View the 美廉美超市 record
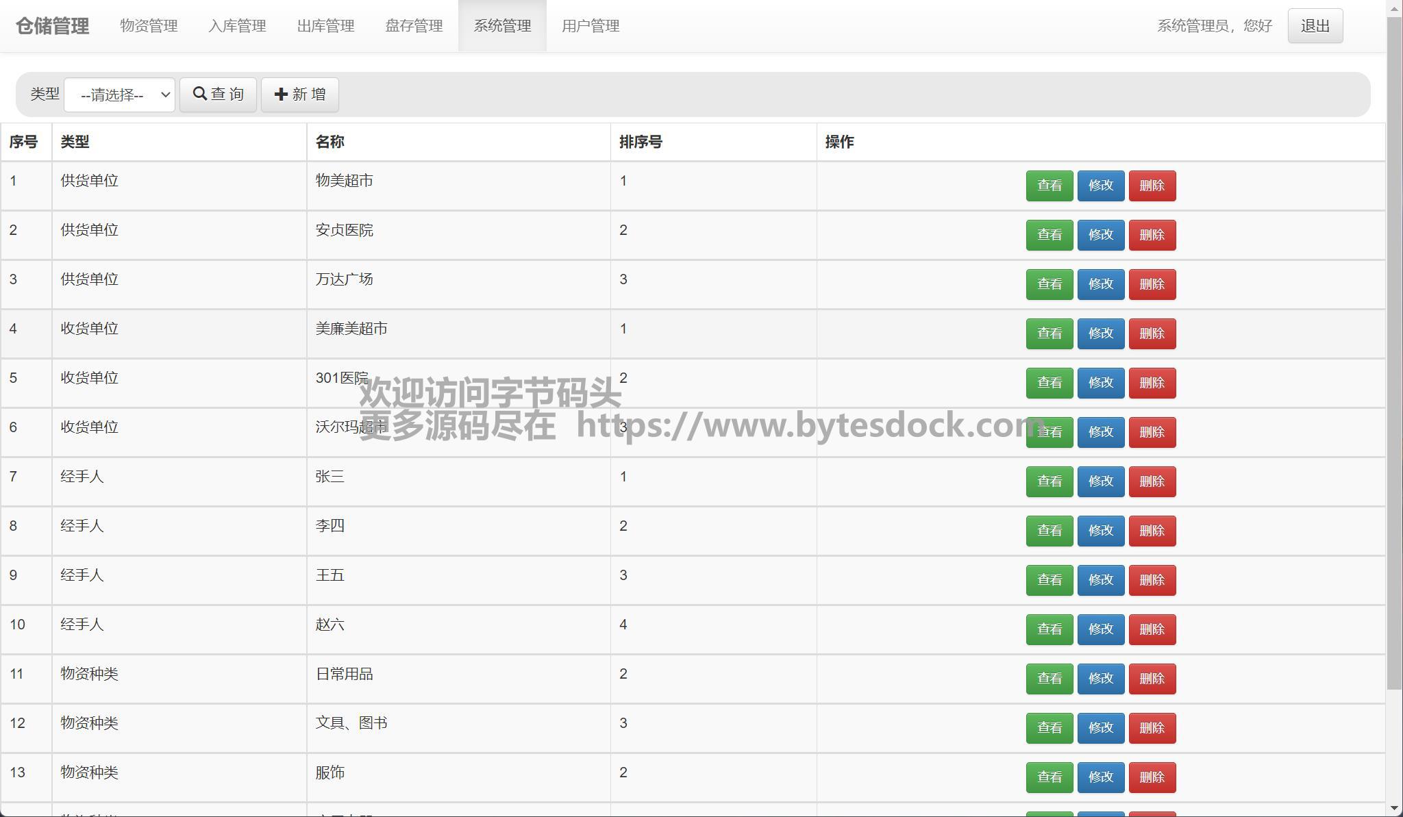Image resolution: width=1403 pixels, height=817 pixels. click(x=1049, y=334)
